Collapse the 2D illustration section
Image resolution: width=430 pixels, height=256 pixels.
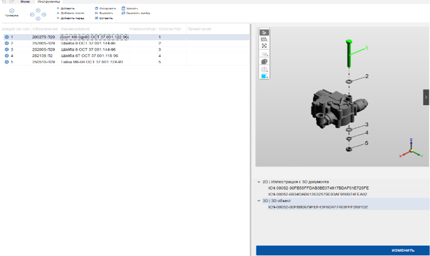point(259,182)
